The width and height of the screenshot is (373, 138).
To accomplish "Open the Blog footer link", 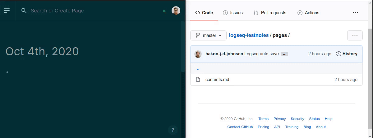I will tap(307, 127).
